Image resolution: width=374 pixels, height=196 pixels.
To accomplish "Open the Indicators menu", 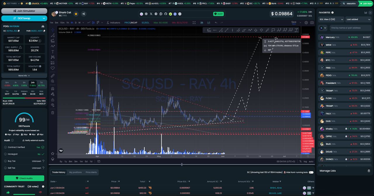I will click(x=113, y=22).
